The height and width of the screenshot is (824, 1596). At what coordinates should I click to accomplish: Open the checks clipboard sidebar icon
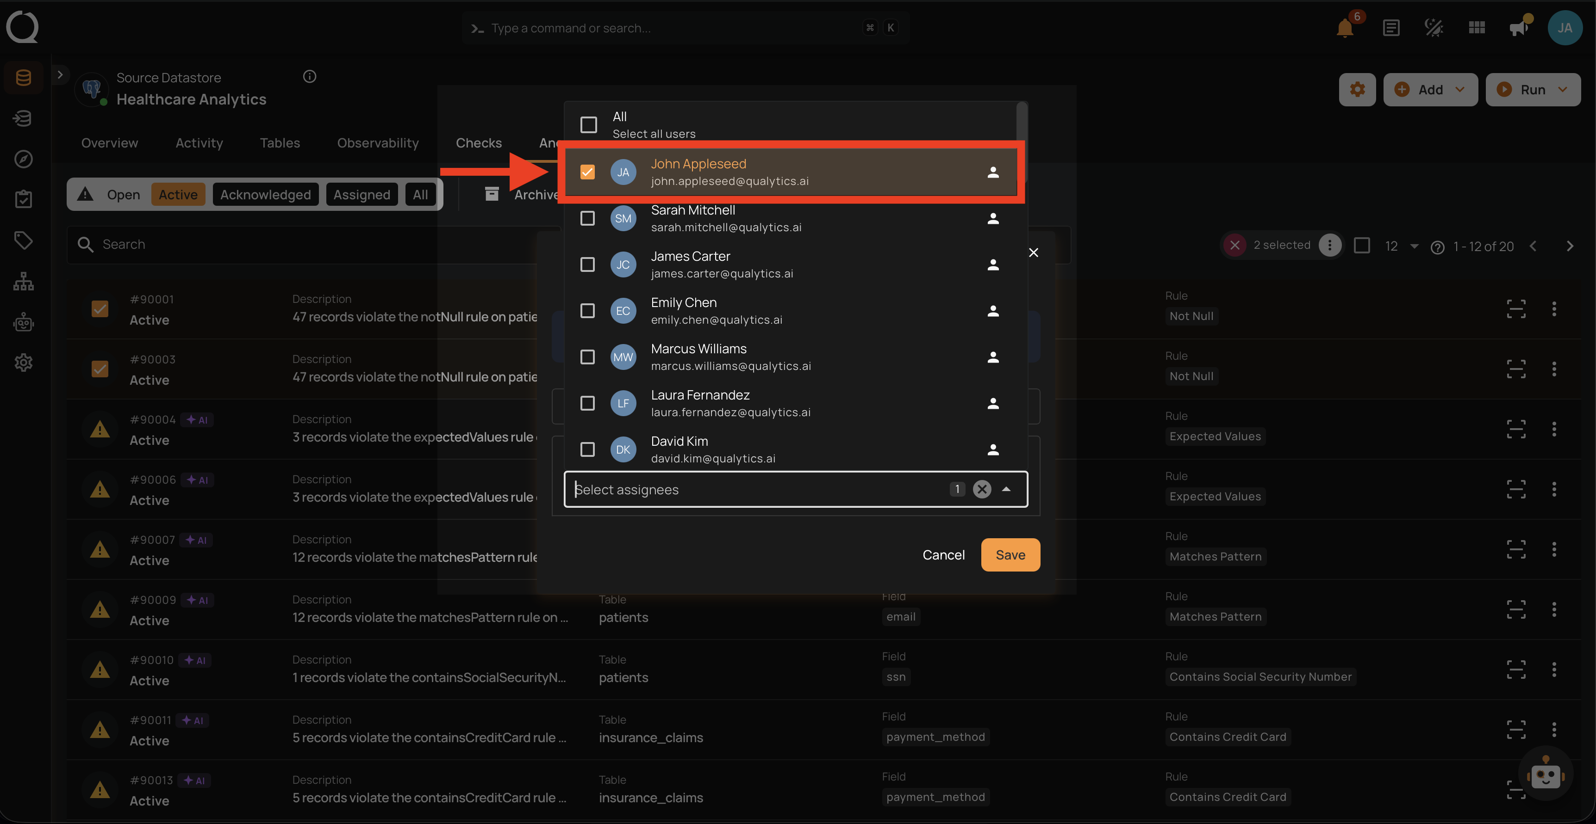pyautogui.click(x=24, y=199)
